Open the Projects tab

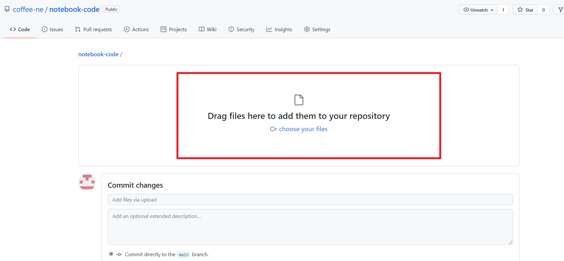click(173, 29)
